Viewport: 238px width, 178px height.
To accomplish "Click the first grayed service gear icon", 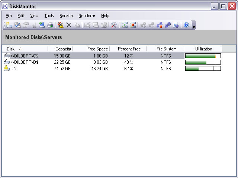I will tap(143, 25).
